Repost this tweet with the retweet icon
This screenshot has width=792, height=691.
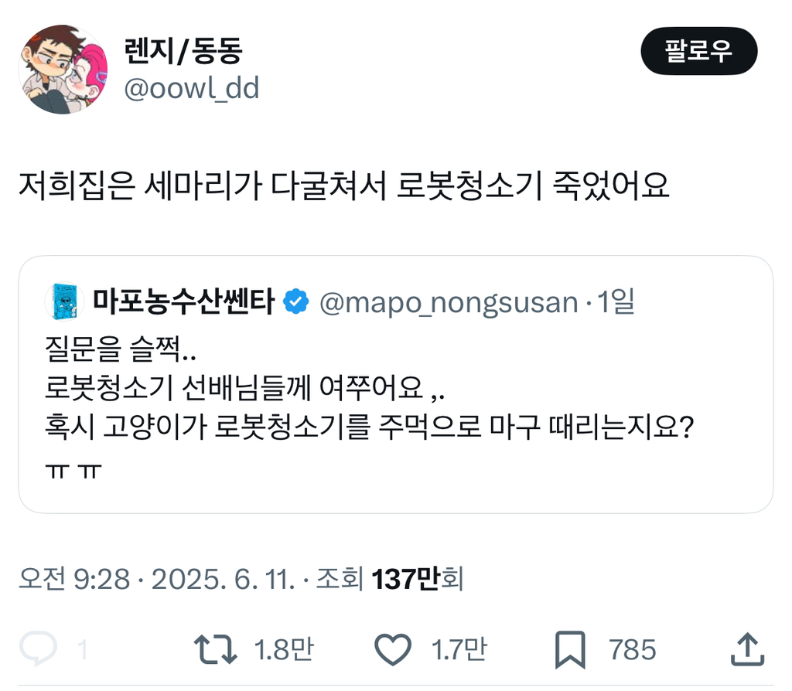click(215, 649)
